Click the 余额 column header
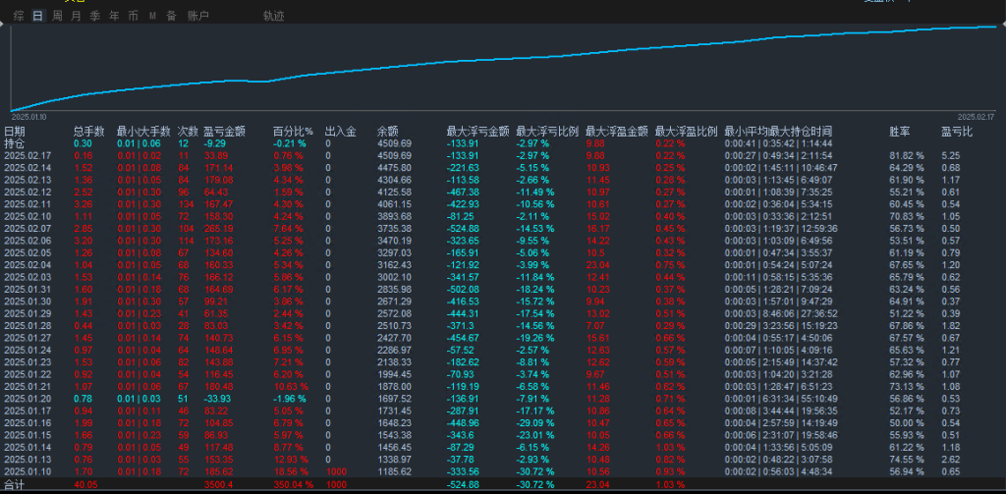 [388, 131]
